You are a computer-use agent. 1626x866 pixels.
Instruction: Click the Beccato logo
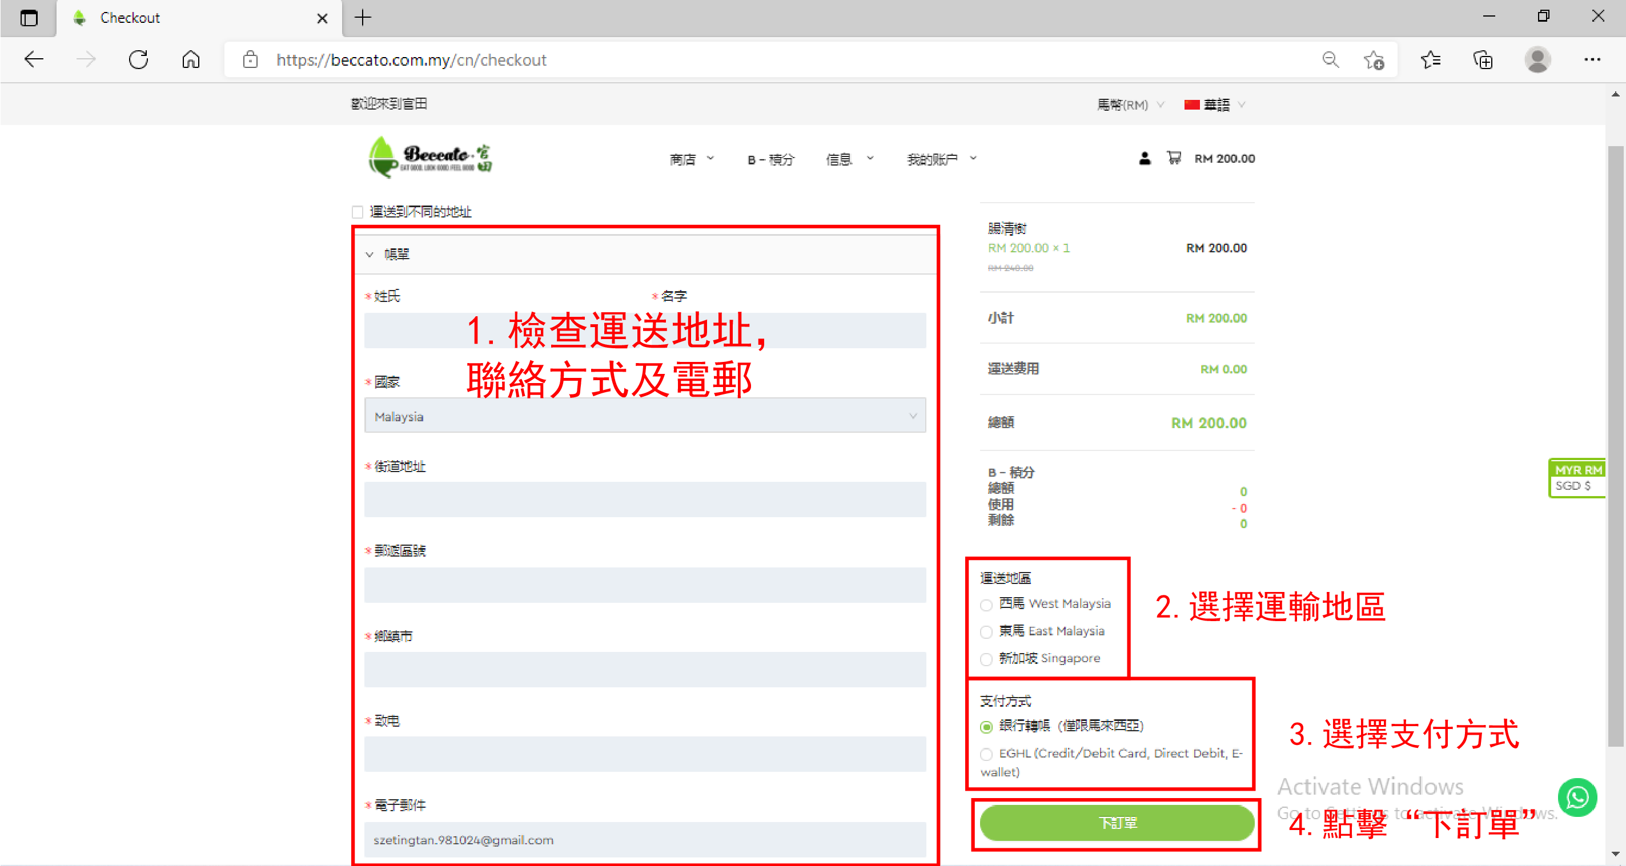point(430,158)
